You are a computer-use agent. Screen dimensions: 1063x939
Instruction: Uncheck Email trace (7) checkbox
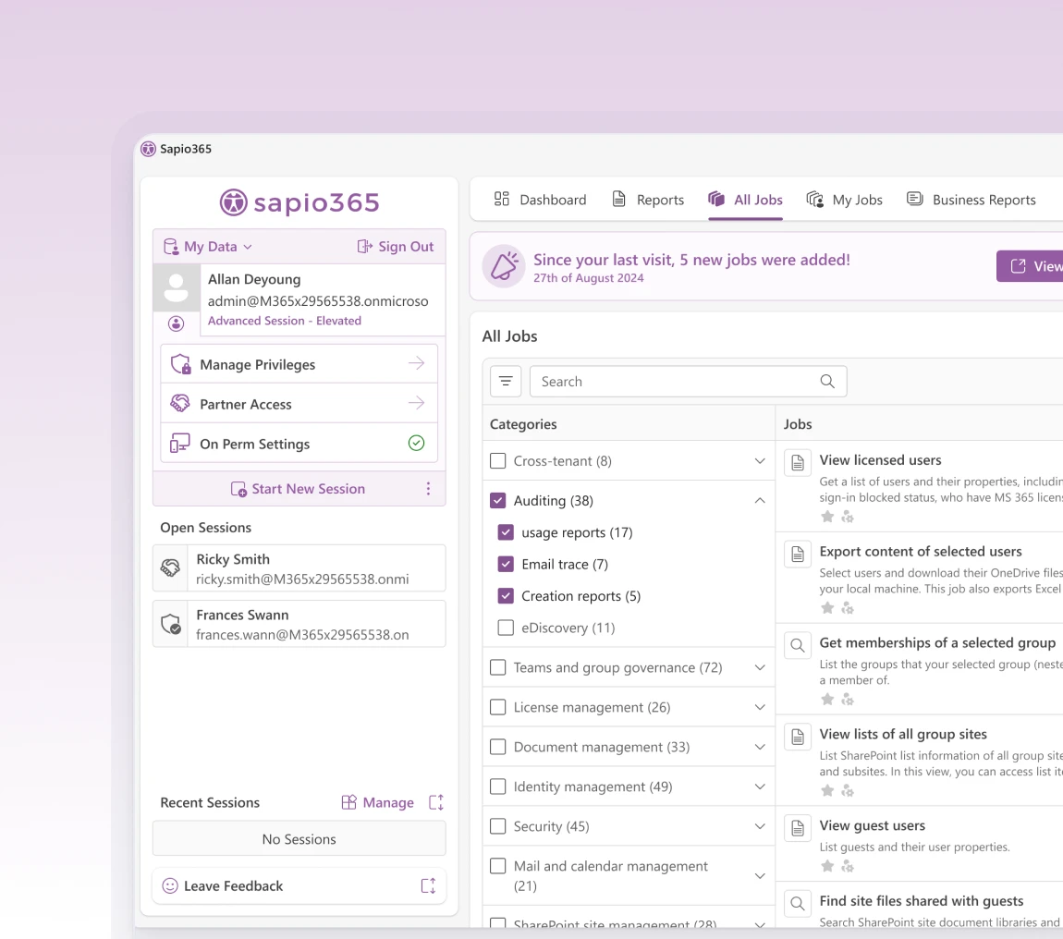click(x=506, y=564)
